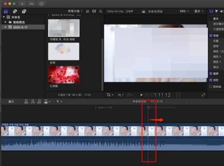Viewport: 224px width, 166px height.
Task: Overwrite clip in storyline icon
Action: 46,102
